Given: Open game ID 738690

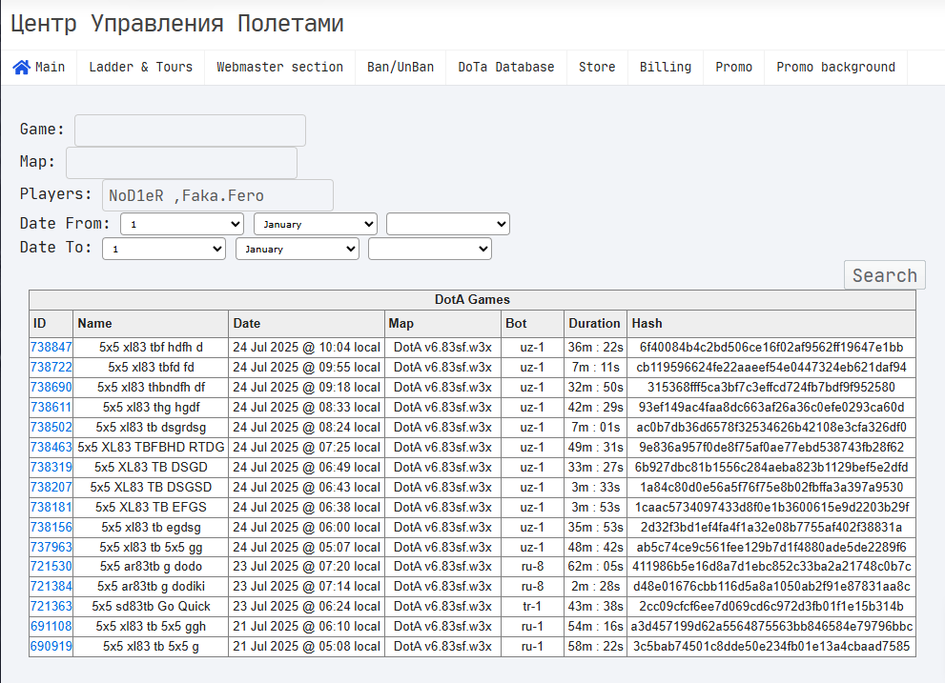Looking at the screenshot, I should point(51,388).
